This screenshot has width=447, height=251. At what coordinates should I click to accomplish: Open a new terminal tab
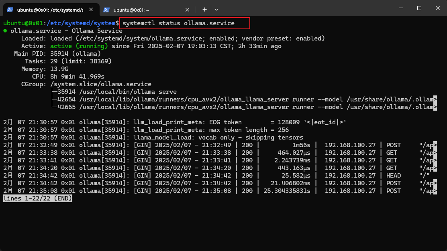coord(204,10)
